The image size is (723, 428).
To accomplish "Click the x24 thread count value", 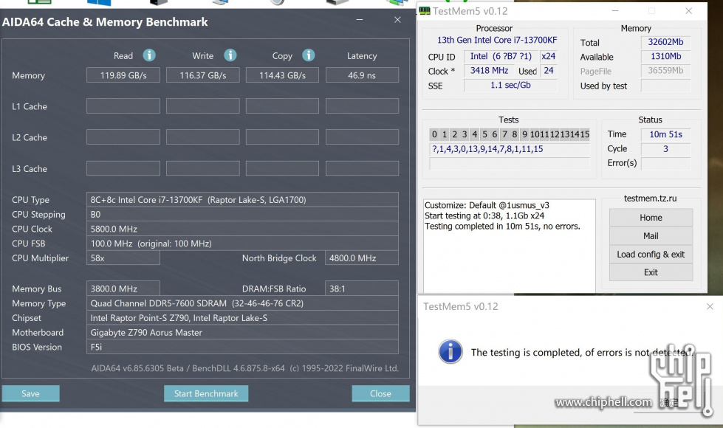I will coord(548,56).
